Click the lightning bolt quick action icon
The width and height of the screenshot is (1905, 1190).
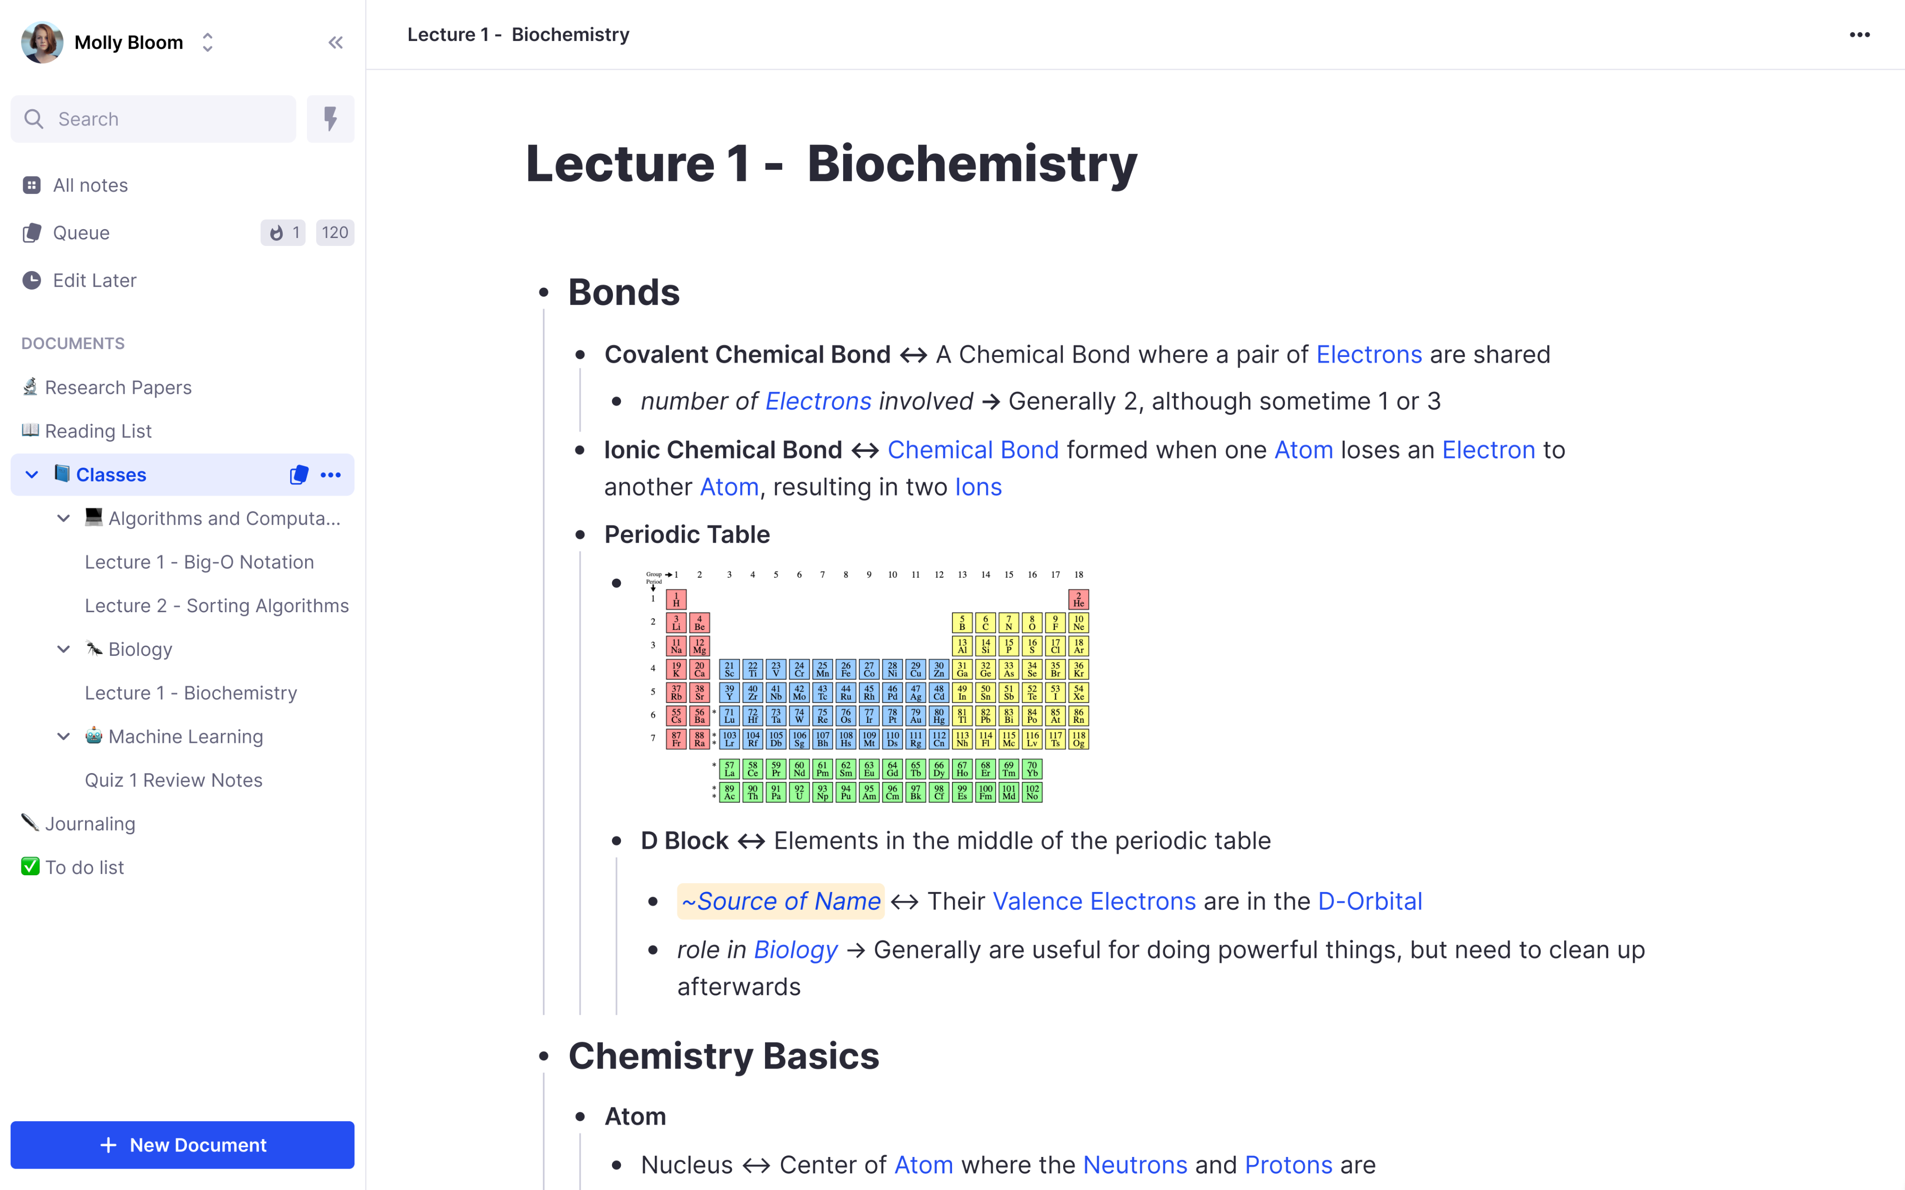point(331,119)
